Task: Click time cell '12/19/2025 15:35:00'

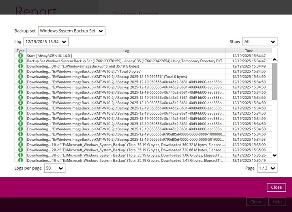Action: [x=249, y=144]
